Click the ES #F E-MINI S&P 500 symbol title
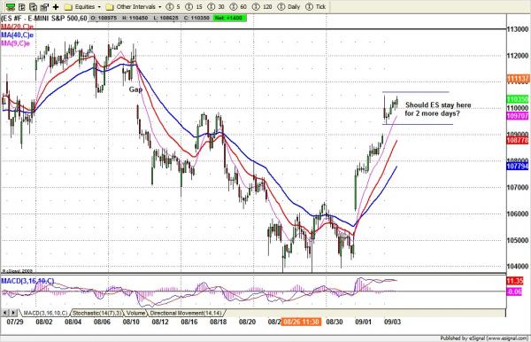The height and width of the screenshot is (342, 531). point(44,19)
